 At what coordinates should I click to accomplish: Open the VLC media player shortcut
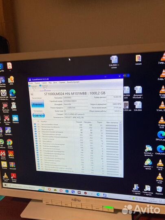[x=5, y=177]
